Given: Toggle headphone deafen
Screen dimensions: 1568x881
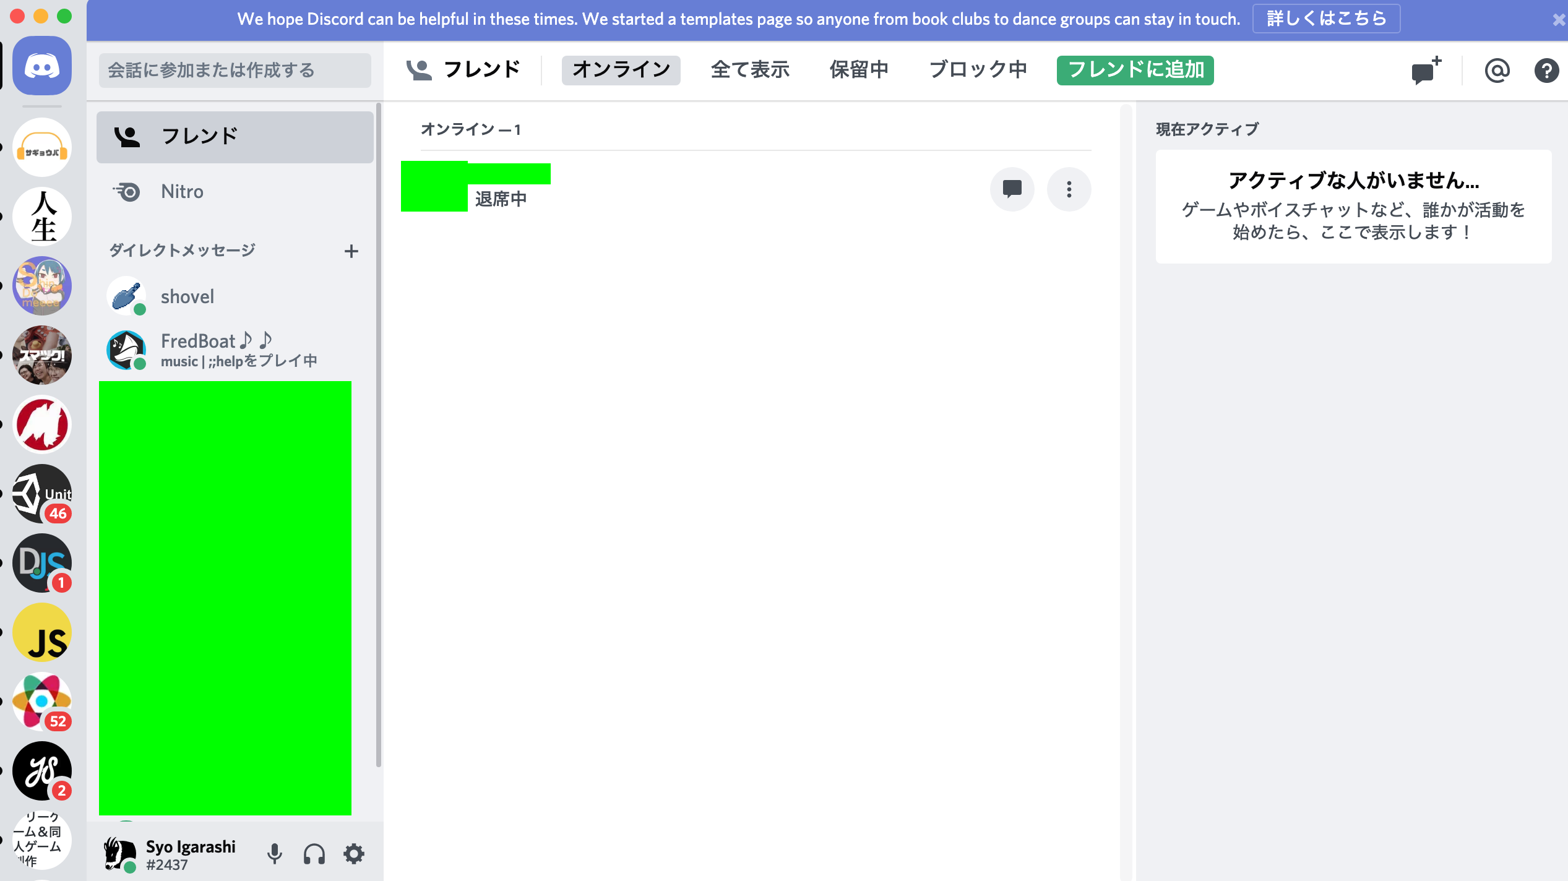Looking at the screenshot, I should (x=314, y=854).
